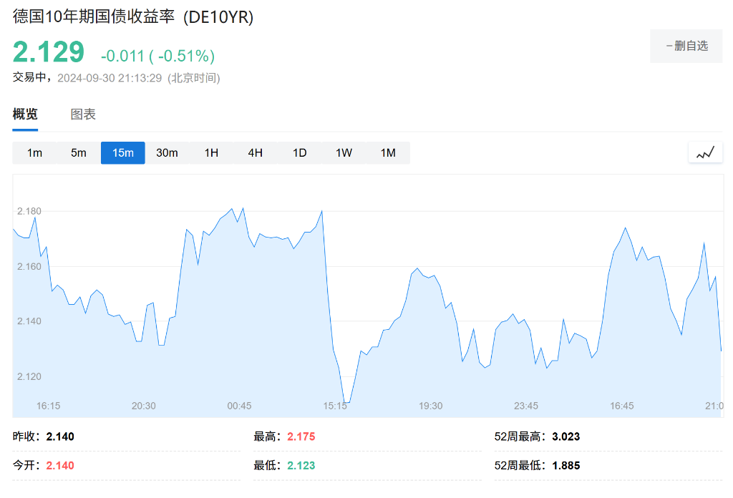Image resolution: width=733 pixels, height=498 pixels.
Task: Switch to the 图表 tab
Action: click(x=83, y=114)
